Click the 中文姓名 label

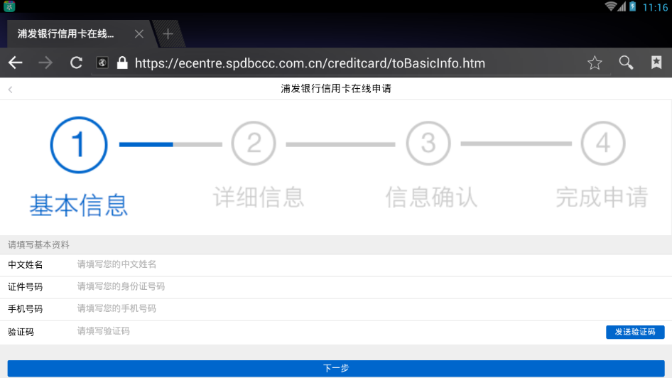[x=26, y=265]
